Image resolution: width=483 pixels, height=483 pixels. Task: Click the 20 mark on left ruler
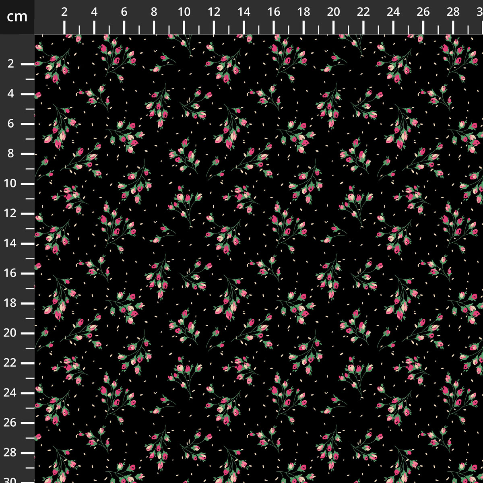(11, 333)
